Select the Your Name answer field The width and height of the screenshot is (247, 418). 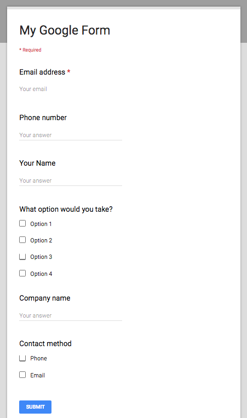[x=71, y=180]
